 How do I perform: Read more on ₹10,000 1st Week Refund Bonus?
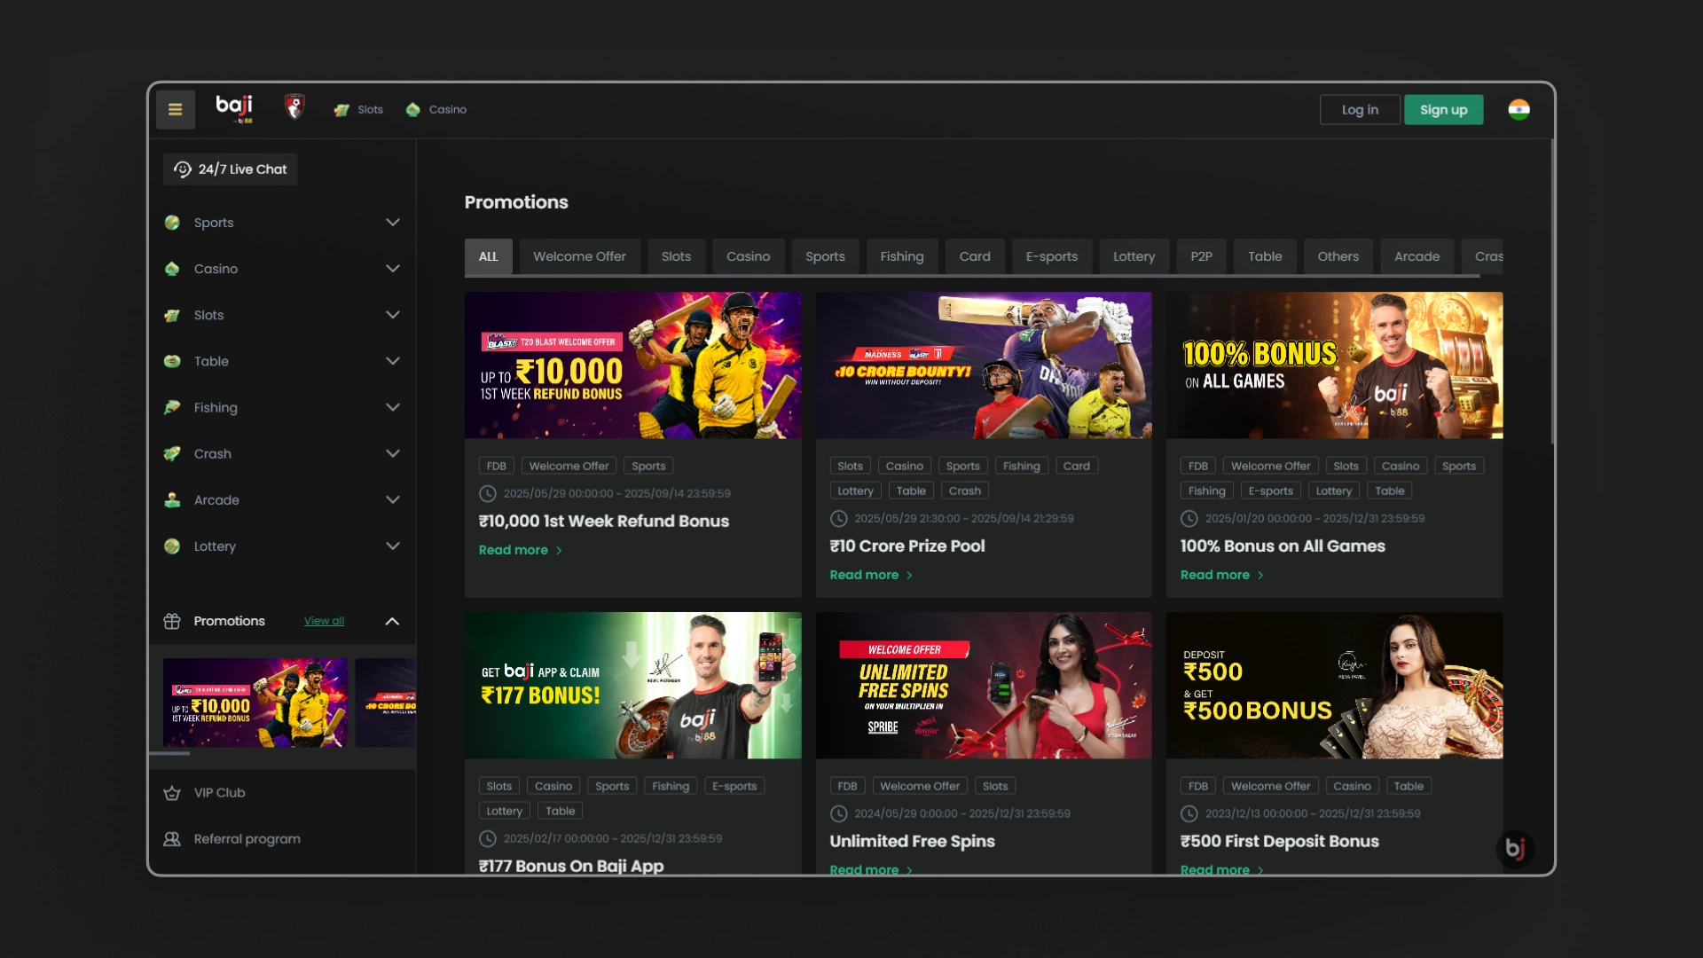520,550
